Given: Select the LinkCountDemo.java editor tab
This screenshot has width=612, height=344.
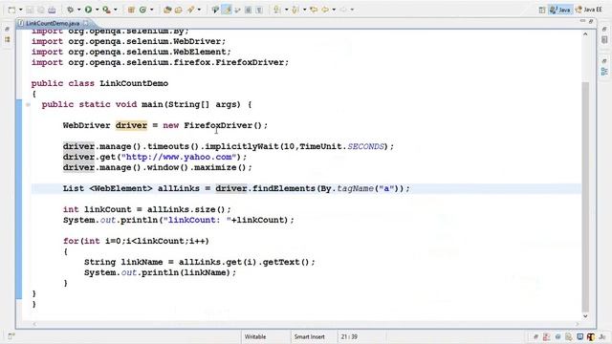Looking at the screenshot, I should point(53,23).
